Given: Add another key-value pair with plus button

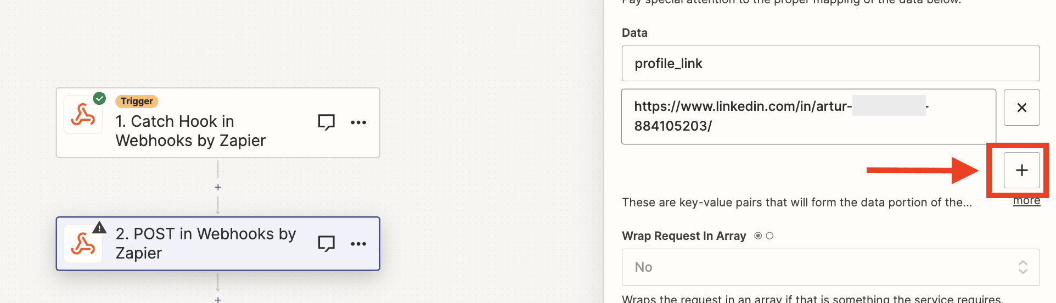Looking at the screenshot, I should tap(1022, 170).
